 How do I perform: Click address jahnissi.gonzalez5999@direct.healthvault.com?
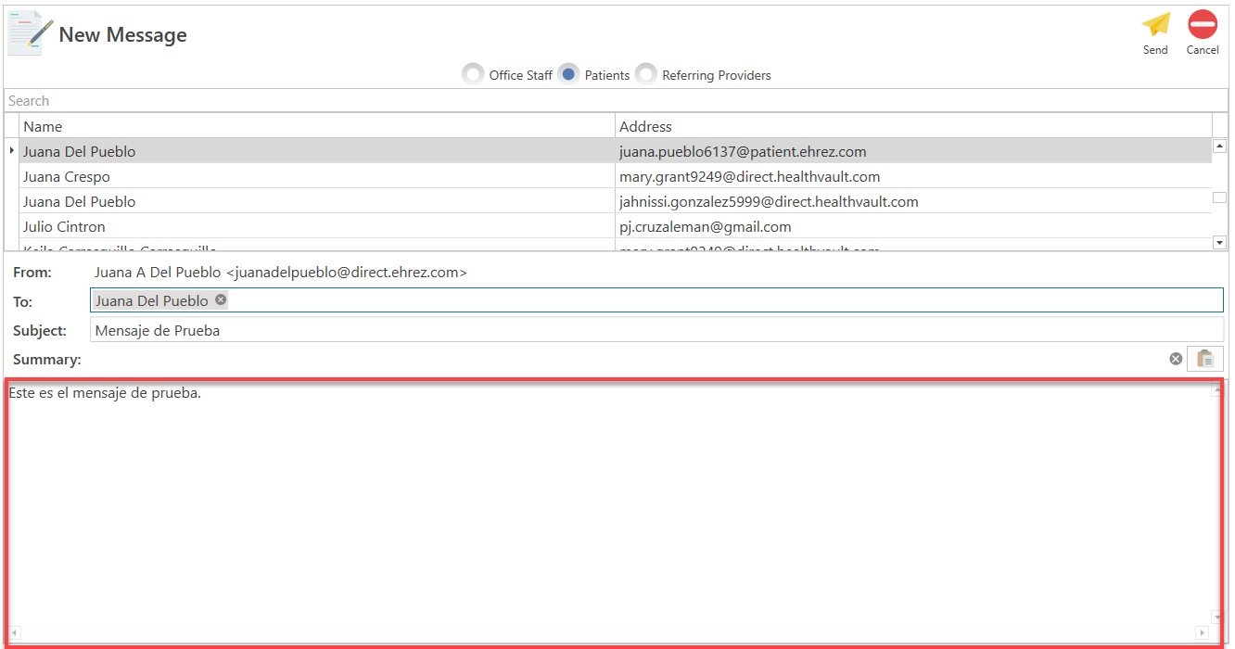coord(769,201)
